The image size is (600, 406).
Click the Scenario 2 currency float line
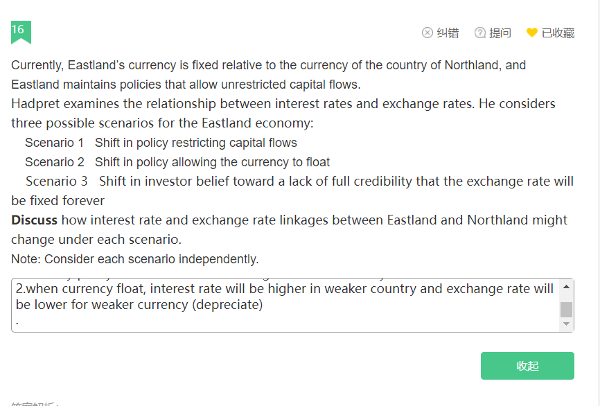pos(177,162)
